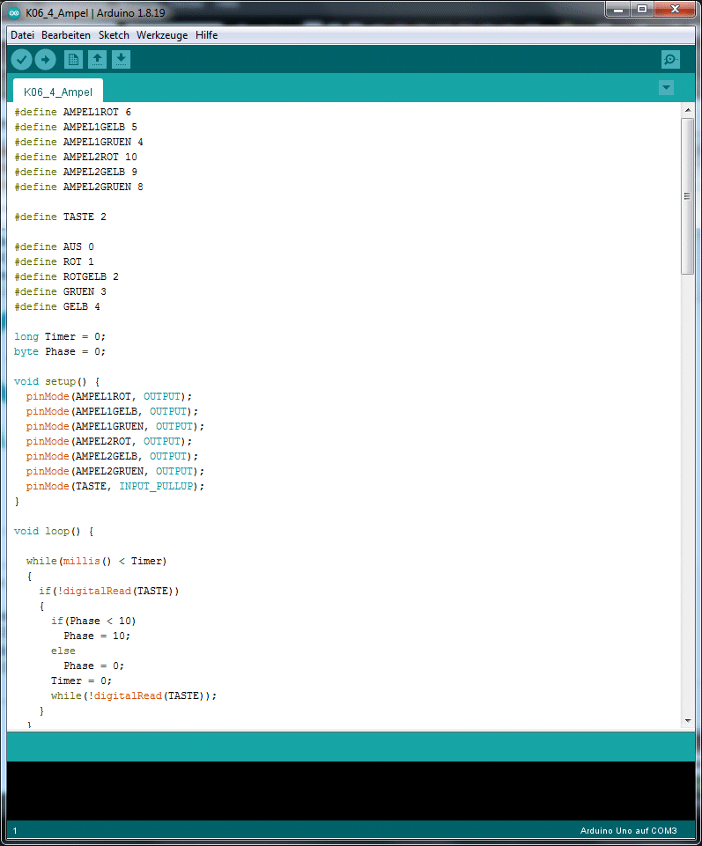
Task: Click the 'if(!digitalRead(TASTE))' line
Action: tap(109, 592)
